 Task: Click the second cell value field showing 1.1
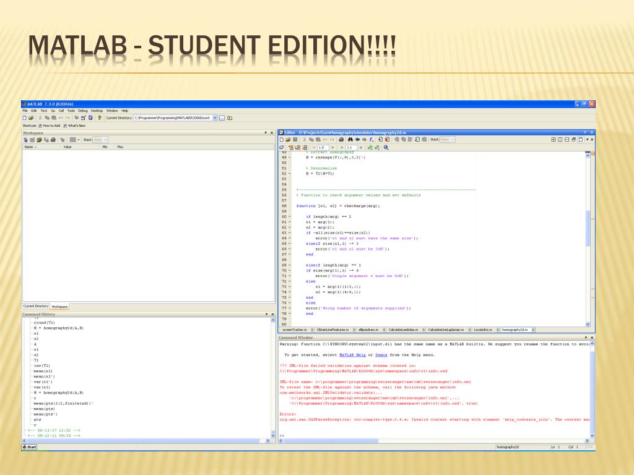350,147
